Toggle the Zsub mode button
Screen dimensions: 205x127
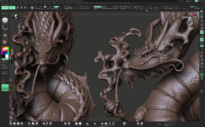pyautogui.click(x=56, y=7)
